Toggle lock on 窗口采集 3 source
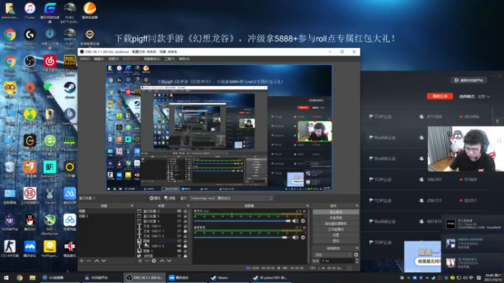The height and width of the screenshot is (283, 504). coord(185,211)
